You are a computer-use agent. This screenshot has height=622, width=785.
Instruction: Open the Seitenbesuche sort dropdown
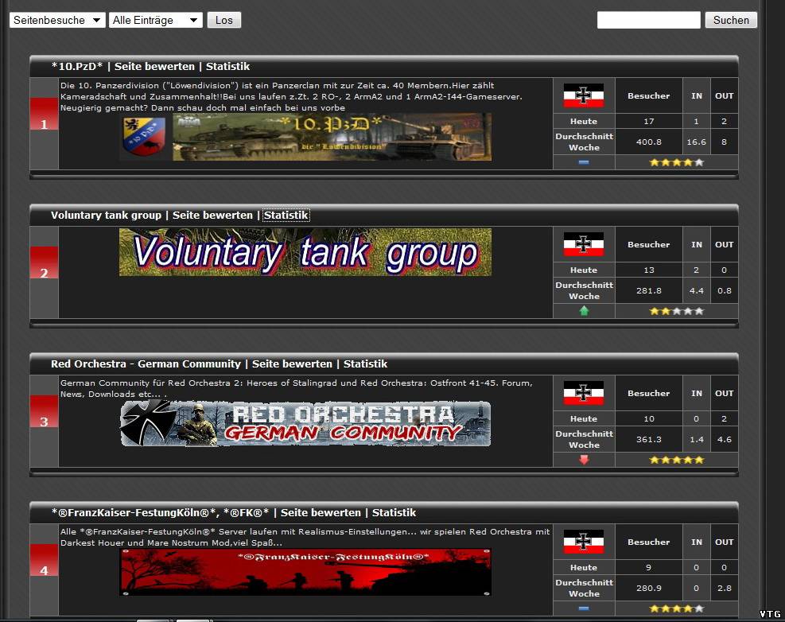(57, 20)
